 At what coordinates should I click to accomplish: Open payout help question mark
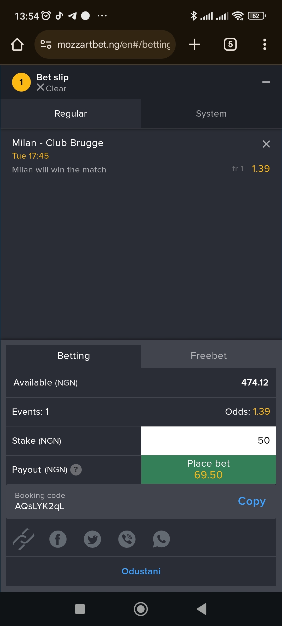(76, 469)
